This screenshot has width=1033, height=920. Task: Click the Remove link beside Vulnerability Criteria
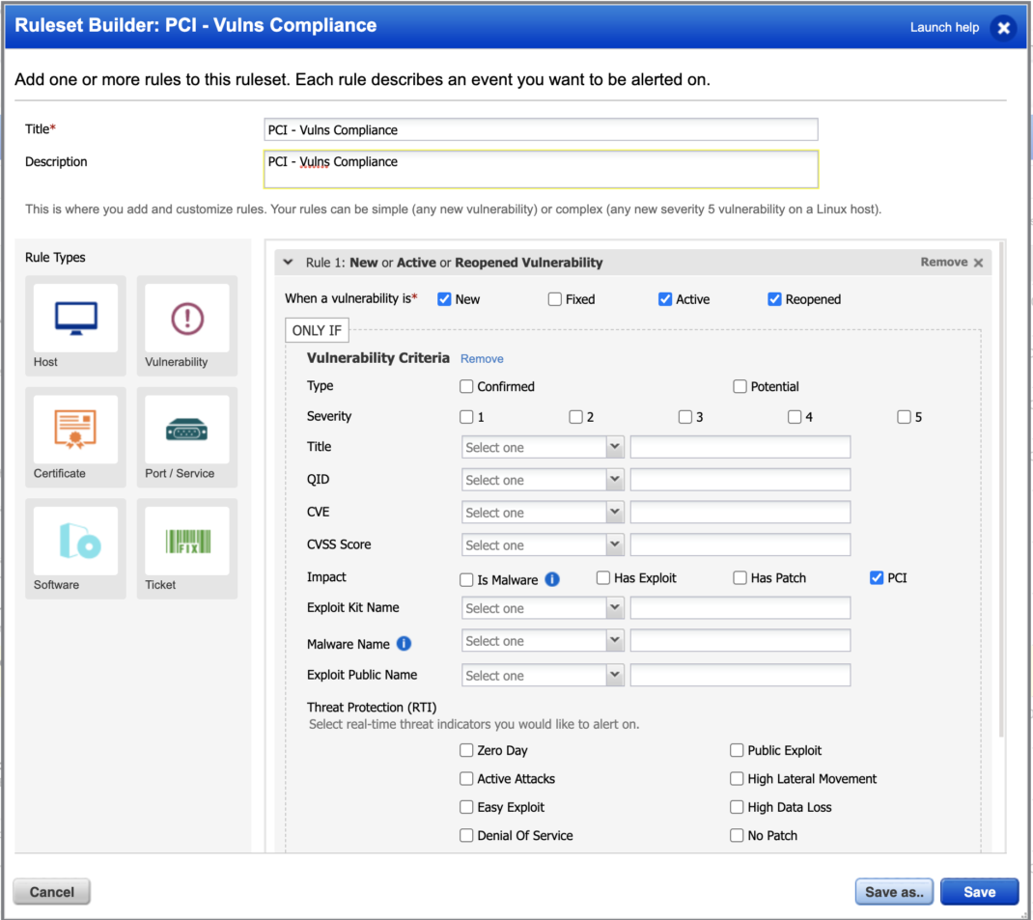482,359
